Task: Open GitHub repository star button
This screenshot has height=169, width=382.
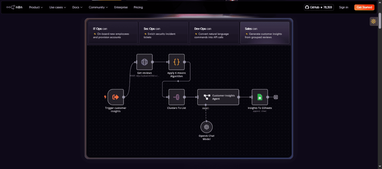Action: [x=319, y=7]
